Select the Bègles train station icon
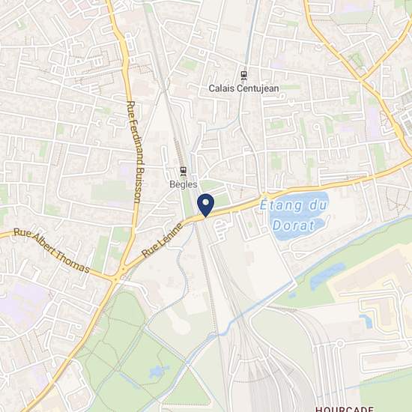The height and width of the screenshot is (412, 412). click(x=183, y=172)
